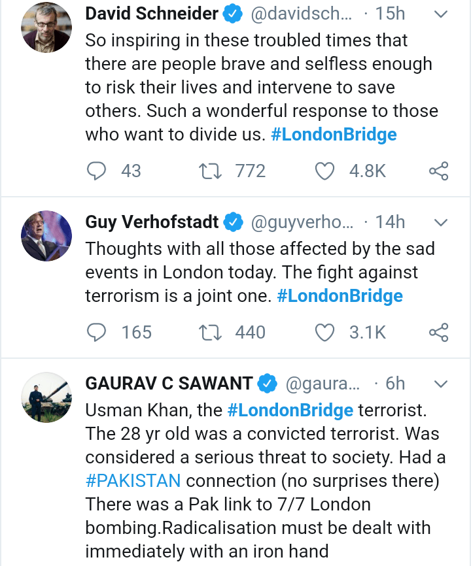Reply to David Schneider's tweet
Viewport: 471px width, 566px height.
tap(96, 171)
